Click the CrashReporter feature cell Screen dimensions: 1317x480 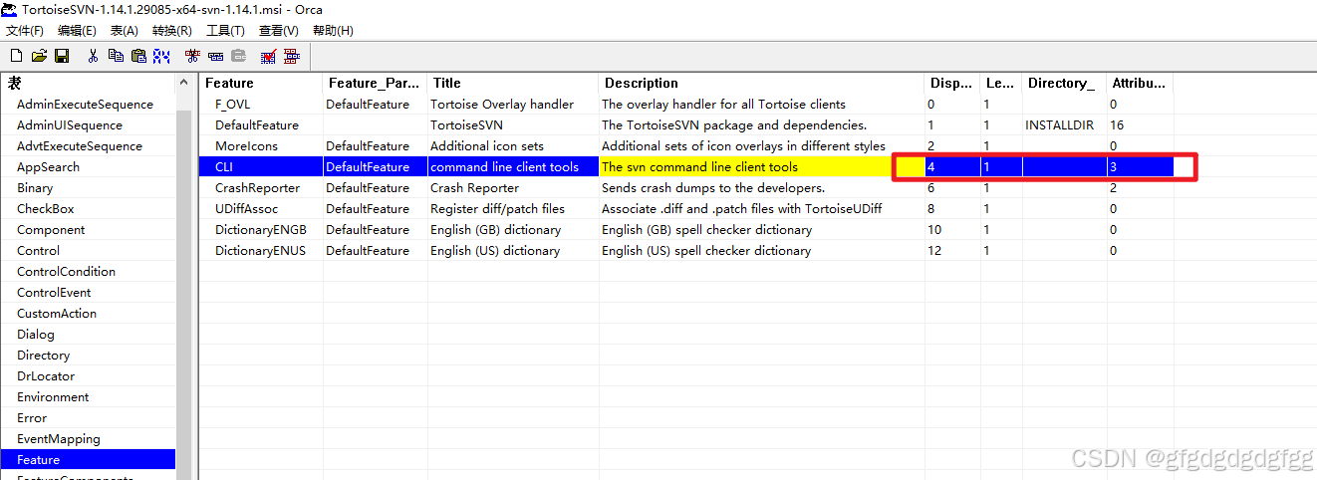[261, 188]
